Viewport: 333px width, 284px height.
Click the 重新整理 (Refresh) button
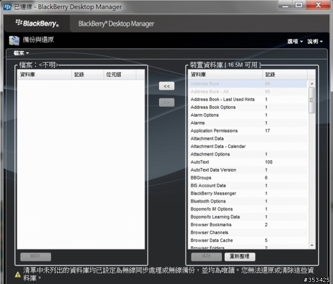(x=240, y=256)
